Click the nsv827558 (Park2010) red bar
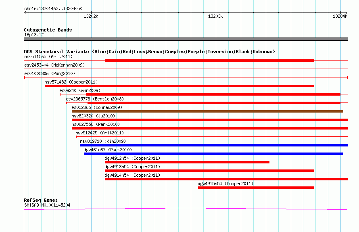 tap(210, 128)
